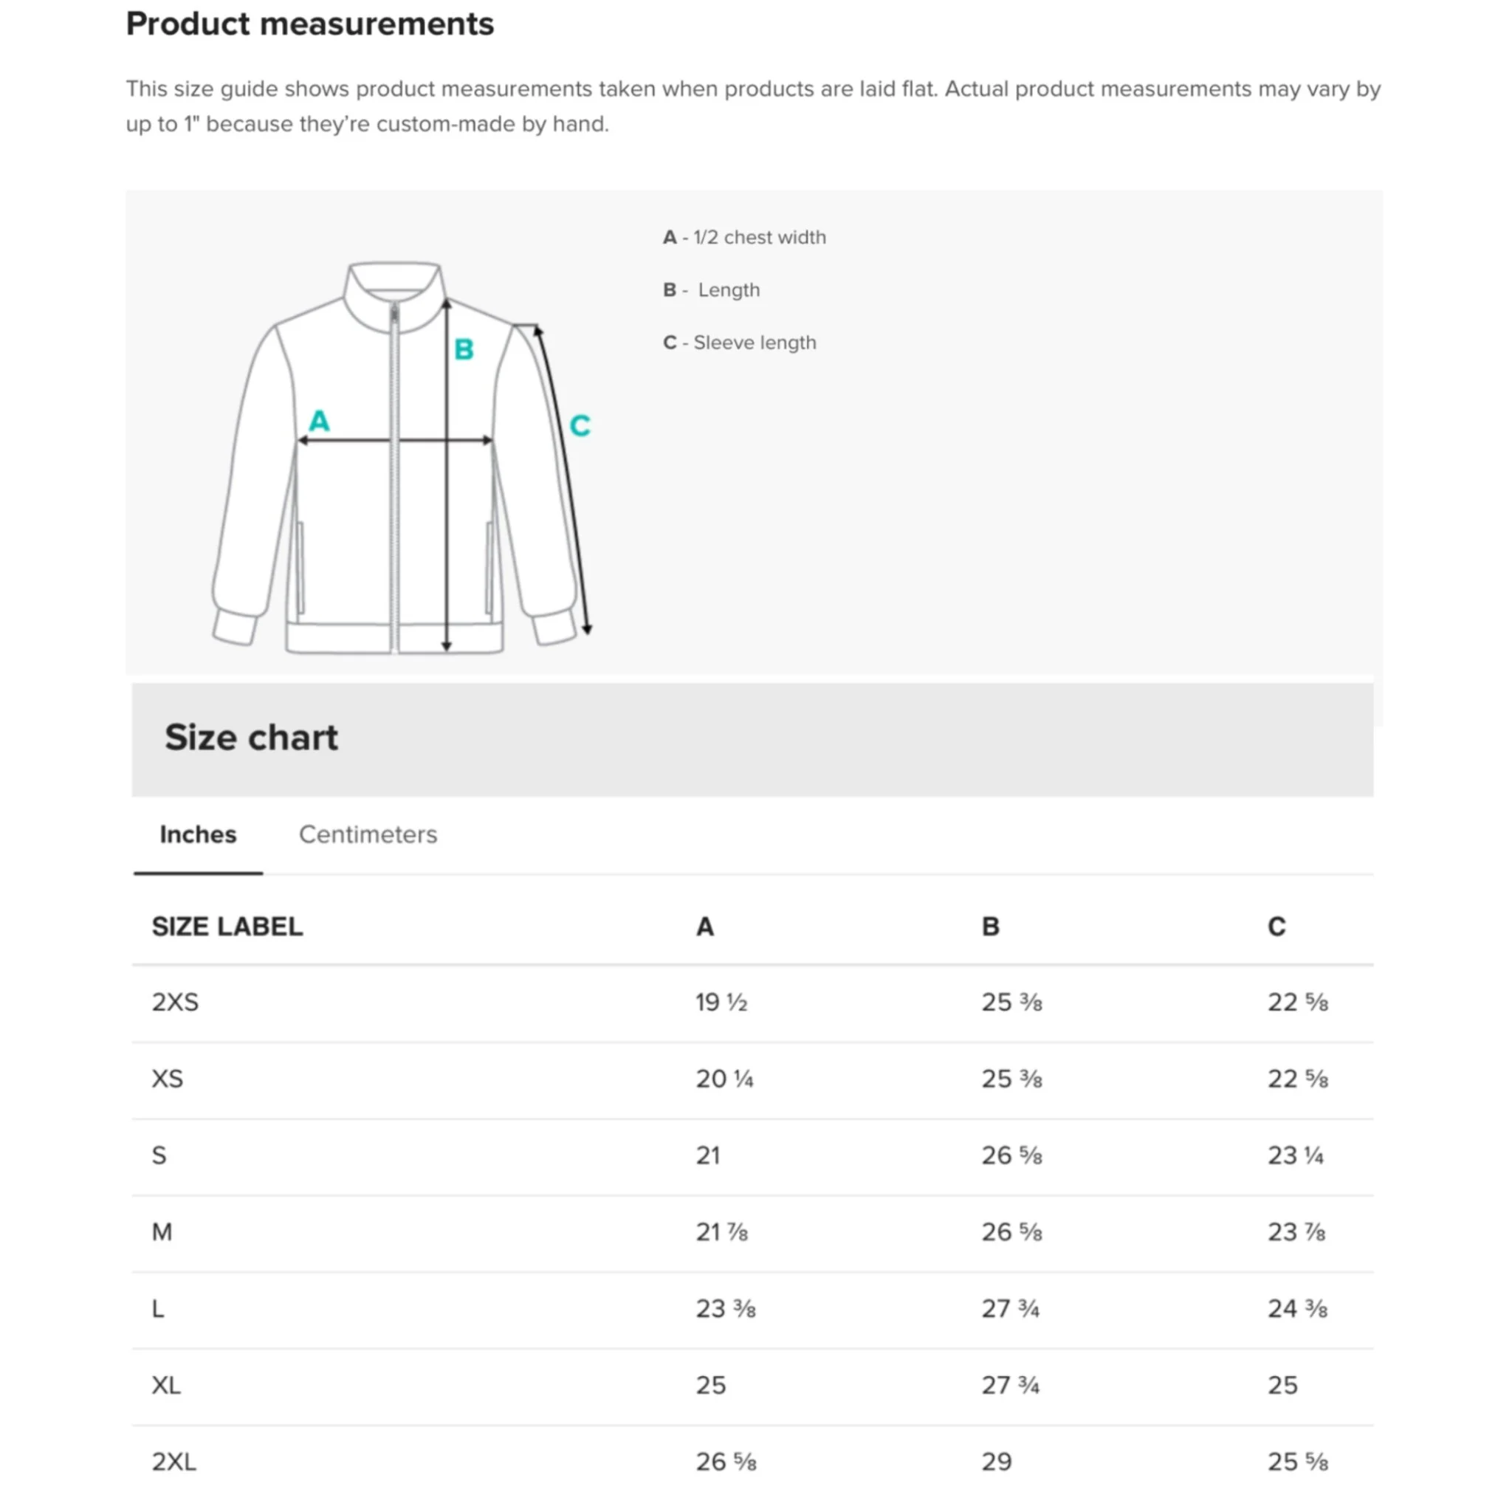Click the XL size row label
1512x1512 pixels.
tap(166, 1386)
